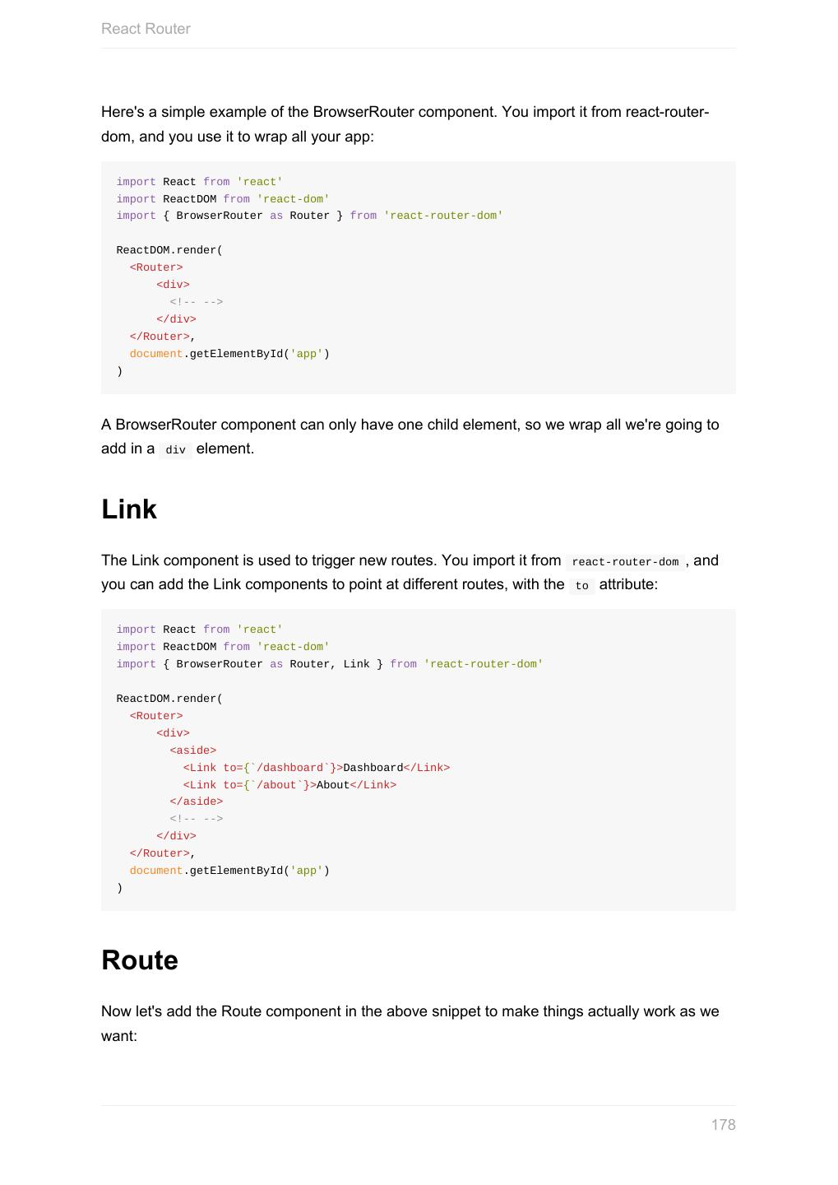Click the last "document.getElementById('app')" line
Viewport: 838px width, 1185px height.
[229, 871]
